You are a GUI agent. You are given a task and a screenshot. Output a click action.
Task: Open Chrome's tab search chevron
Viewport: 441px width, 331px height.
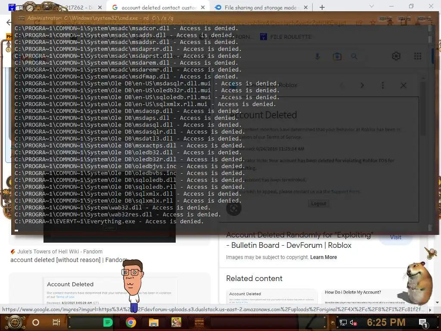click(x=372, y=6)
